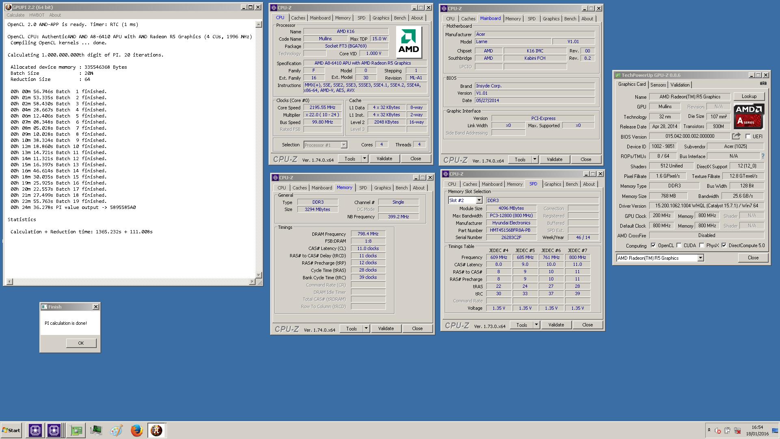
Task: Expand Tools arrow in CPU-Z SPD window
Action: pos(536,325)
